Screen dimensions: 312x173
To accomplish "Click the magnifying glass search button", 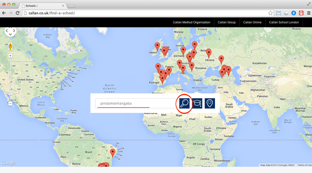I will 184,103.
